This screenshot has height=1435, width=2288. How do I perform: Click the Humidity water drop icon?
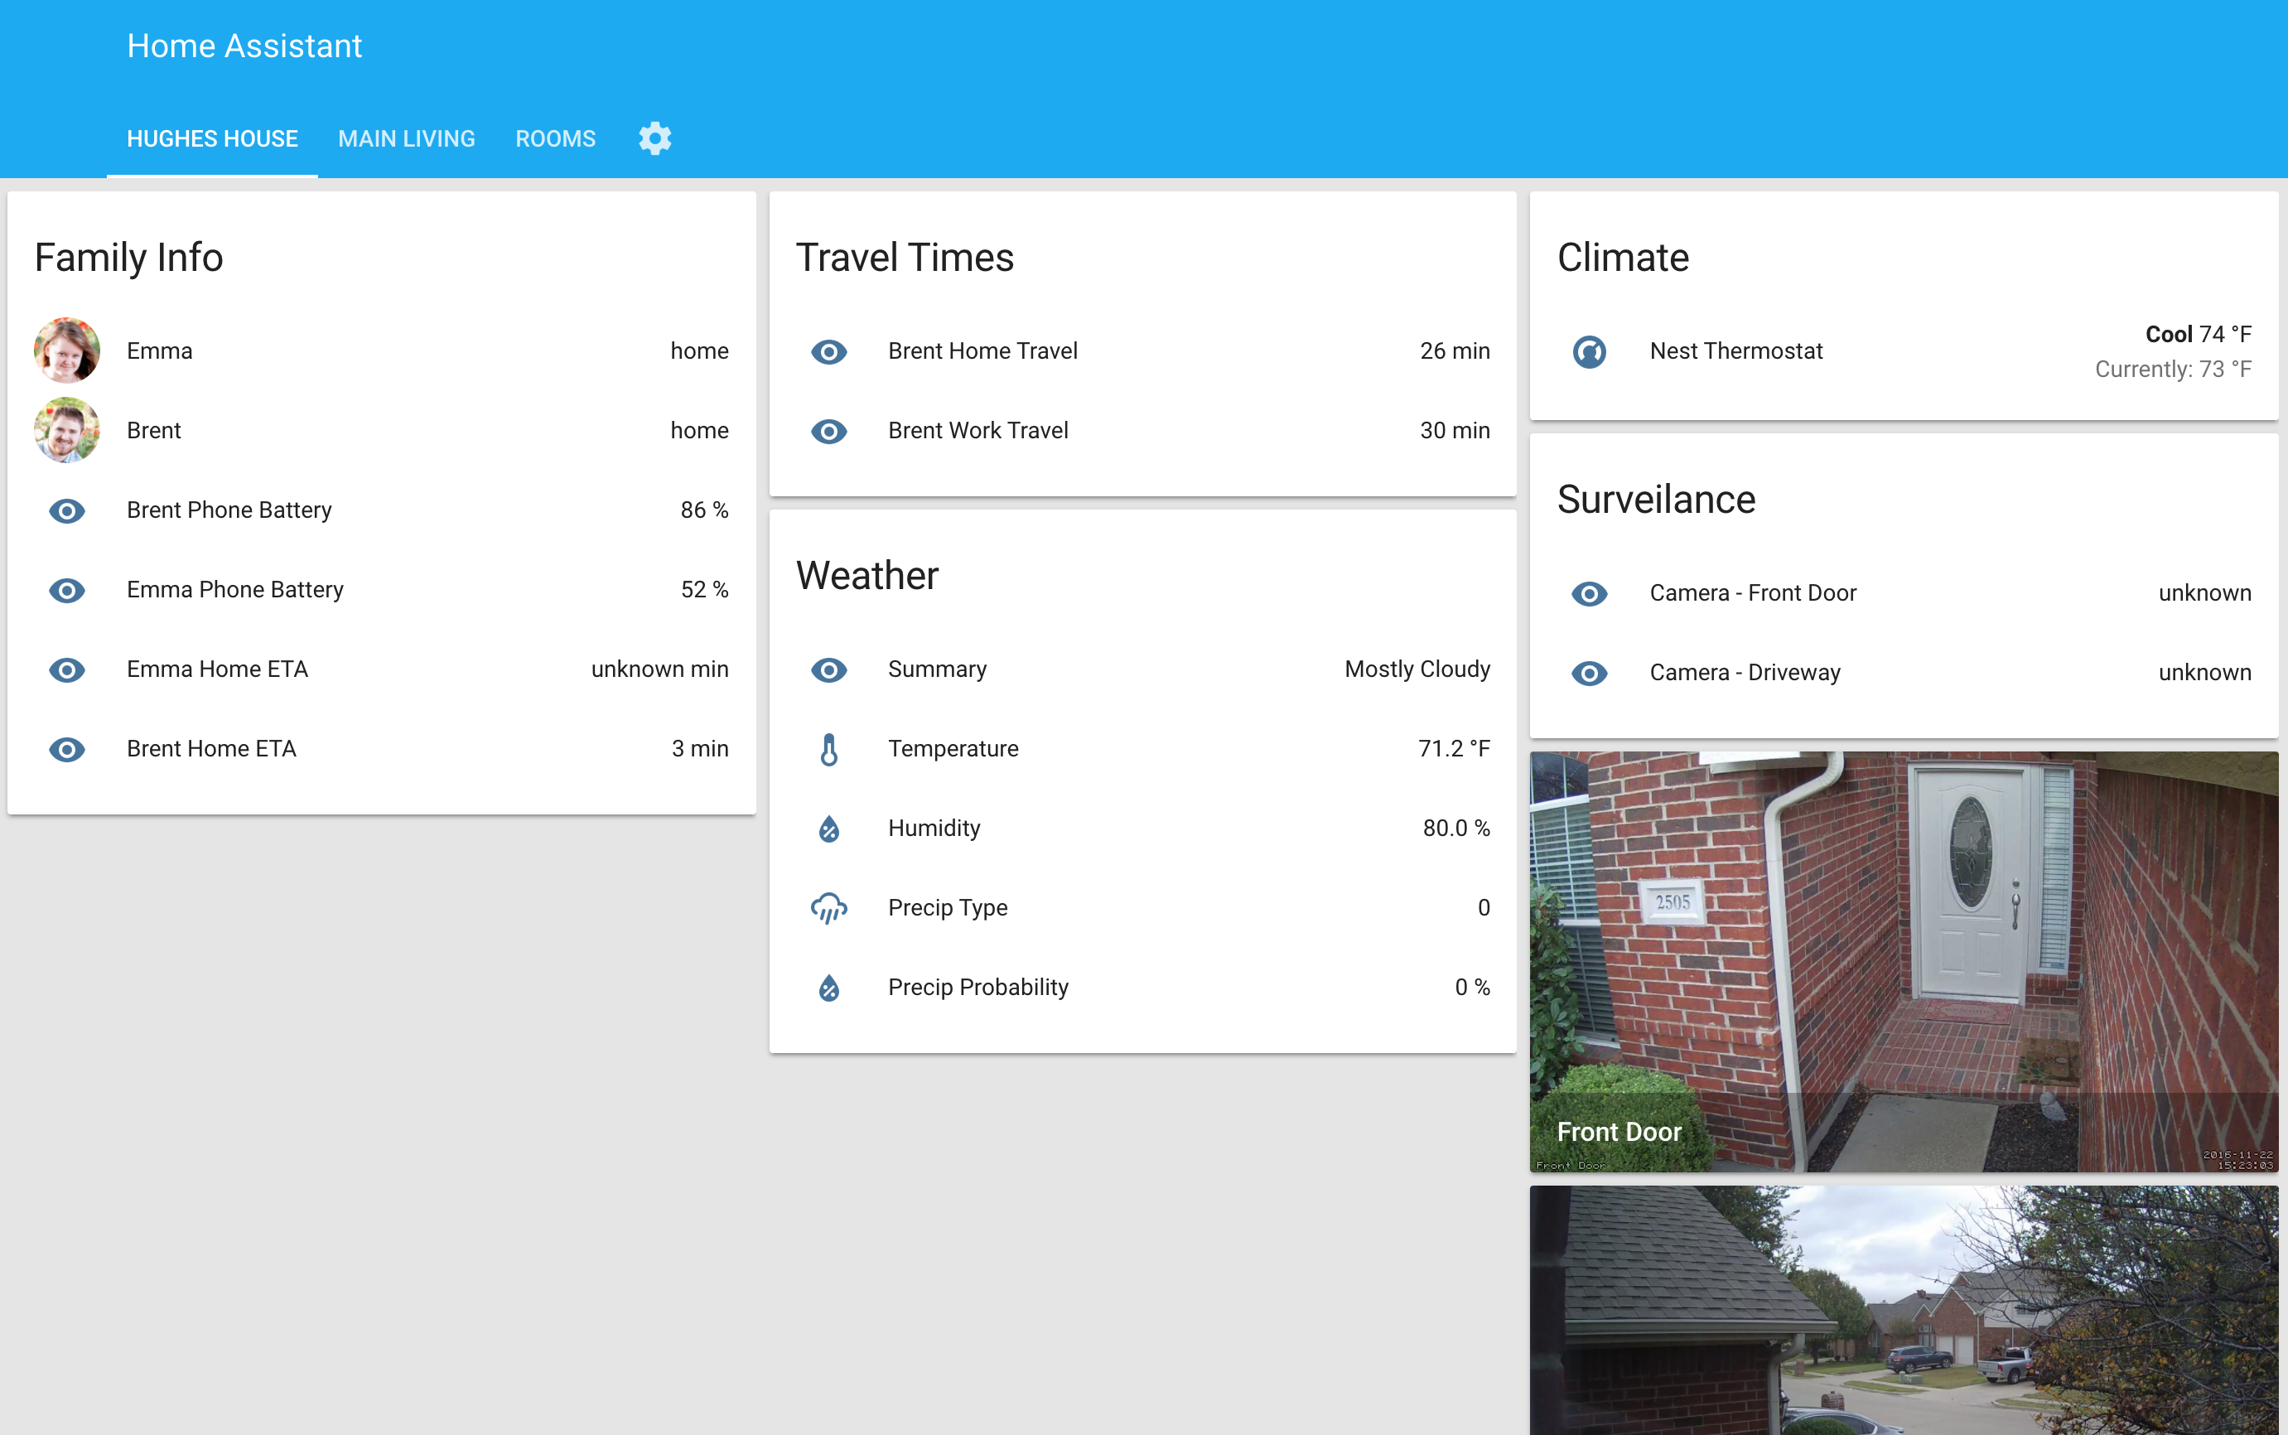coord(828,829)
